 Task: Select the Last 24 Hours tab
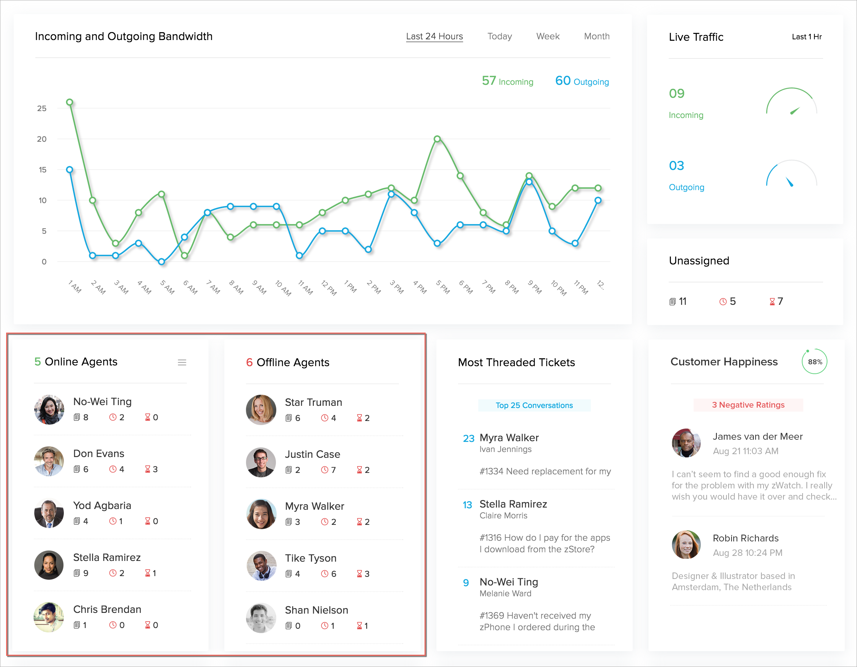pos(434,36)
